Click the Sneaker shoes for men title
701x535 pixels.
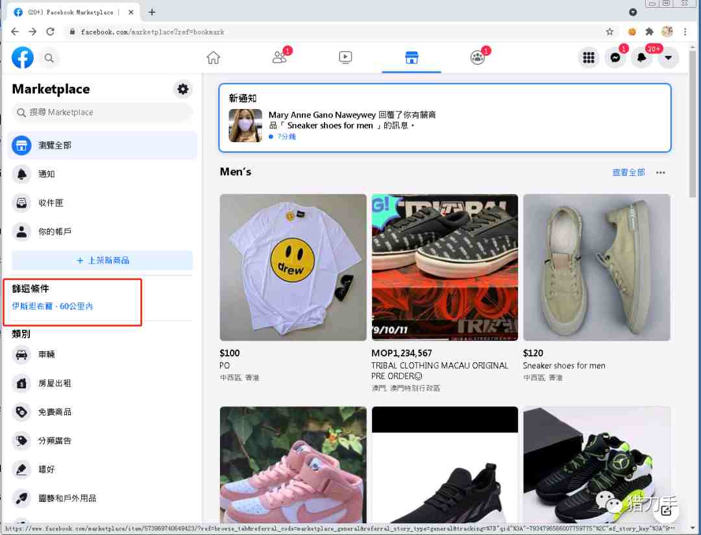(564, 366)
